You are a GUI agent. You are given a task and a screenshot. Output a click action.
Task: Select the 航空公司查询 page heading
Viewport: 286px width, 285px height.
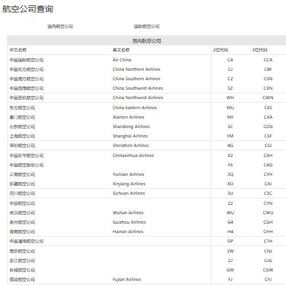coord(28,9)
